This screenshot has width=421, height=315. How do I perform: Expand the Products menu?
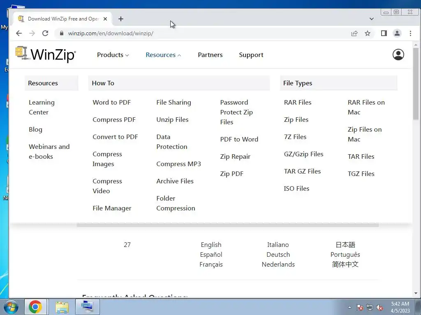click(113, 55)
